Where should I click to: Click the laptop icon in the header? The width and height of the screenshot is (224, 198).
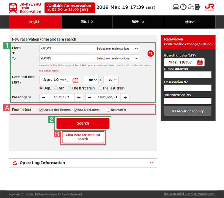pyautogui.click(x=176, y=7)
